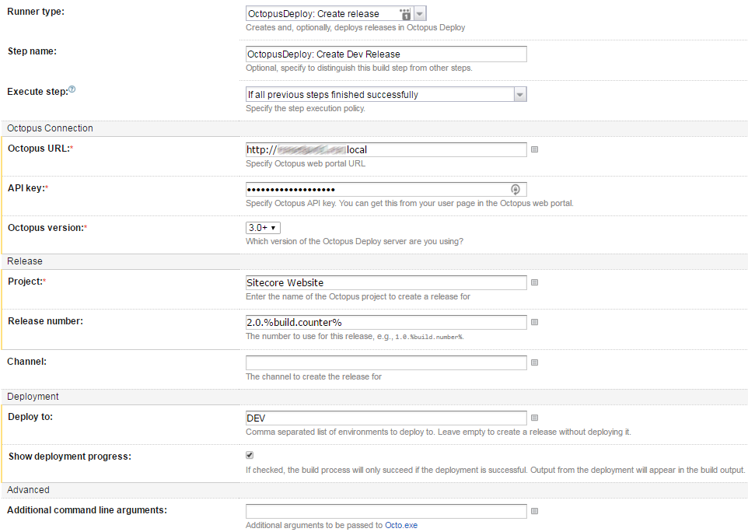Click the empty Channel input field

click(386, 362)
